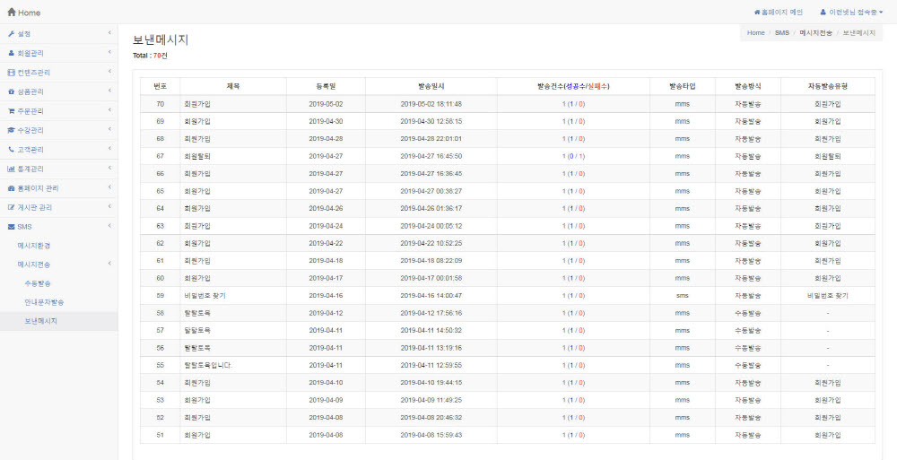Click the edit icon for 게시판 관리
Viewport: 897px width, 460px height.
(x=11, y=207)
